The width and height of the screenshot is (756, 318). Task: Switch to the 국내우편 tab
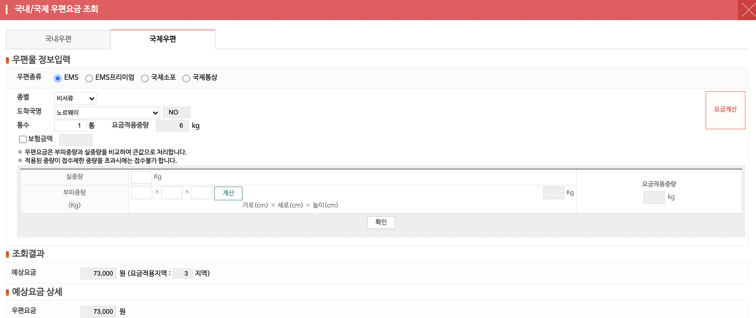[x=58, y=39]
